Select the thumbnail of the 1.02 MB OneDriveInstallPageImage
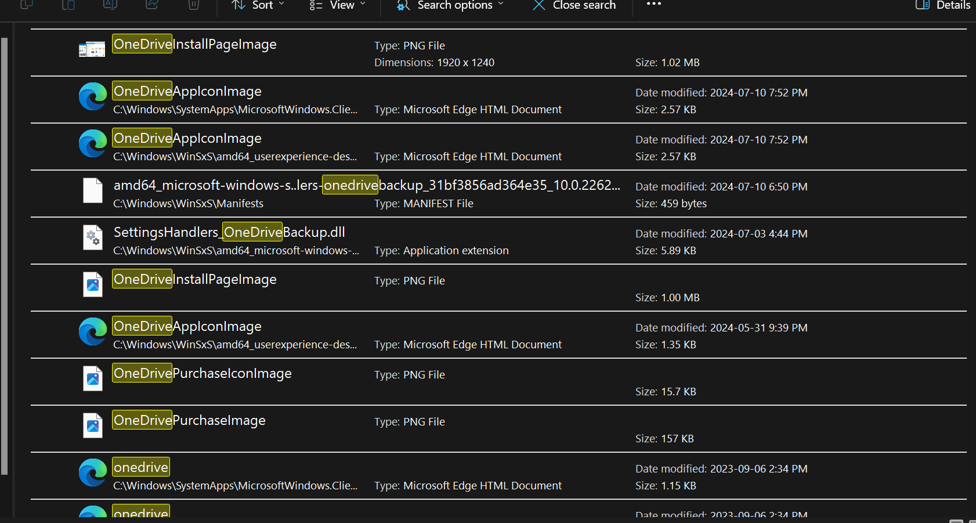 [x=92, y=49]
